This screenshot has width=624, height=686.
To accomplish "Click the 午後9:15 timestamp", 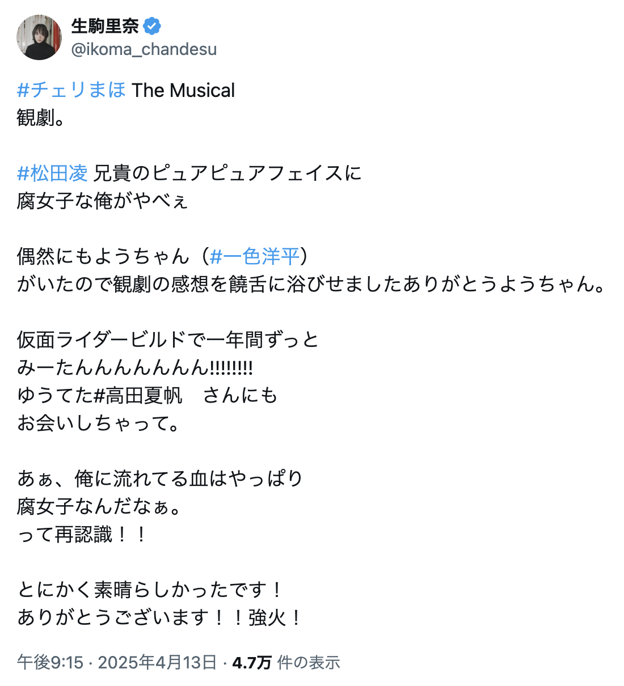I will (50, 662).
